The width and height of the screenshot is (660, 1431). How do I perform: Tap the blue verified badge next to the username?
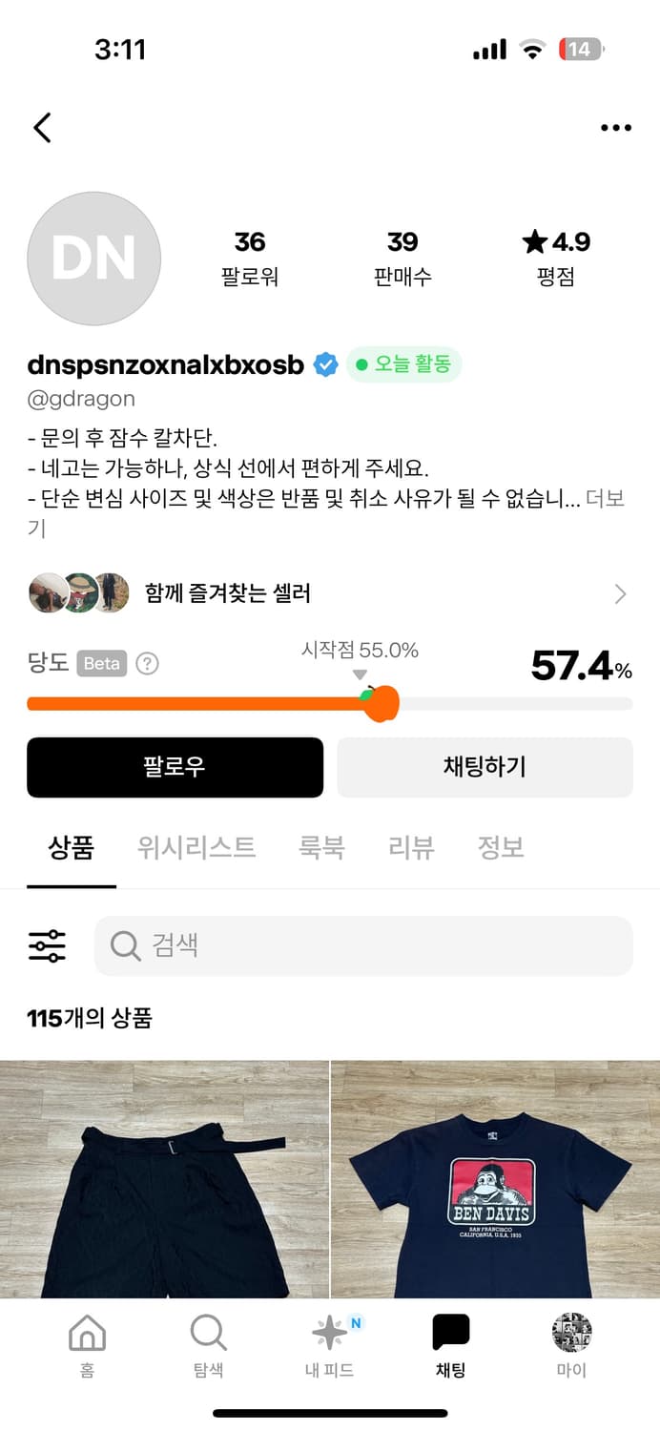(x=325, y=363)
